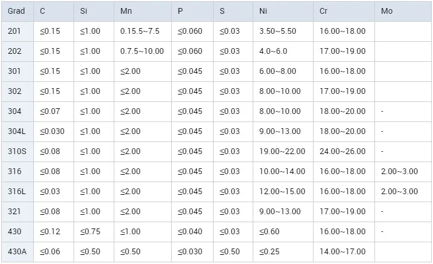Select the Mo value for grade 316
Image resolution: width=433 pixels, height=264 pixels.
399,171
